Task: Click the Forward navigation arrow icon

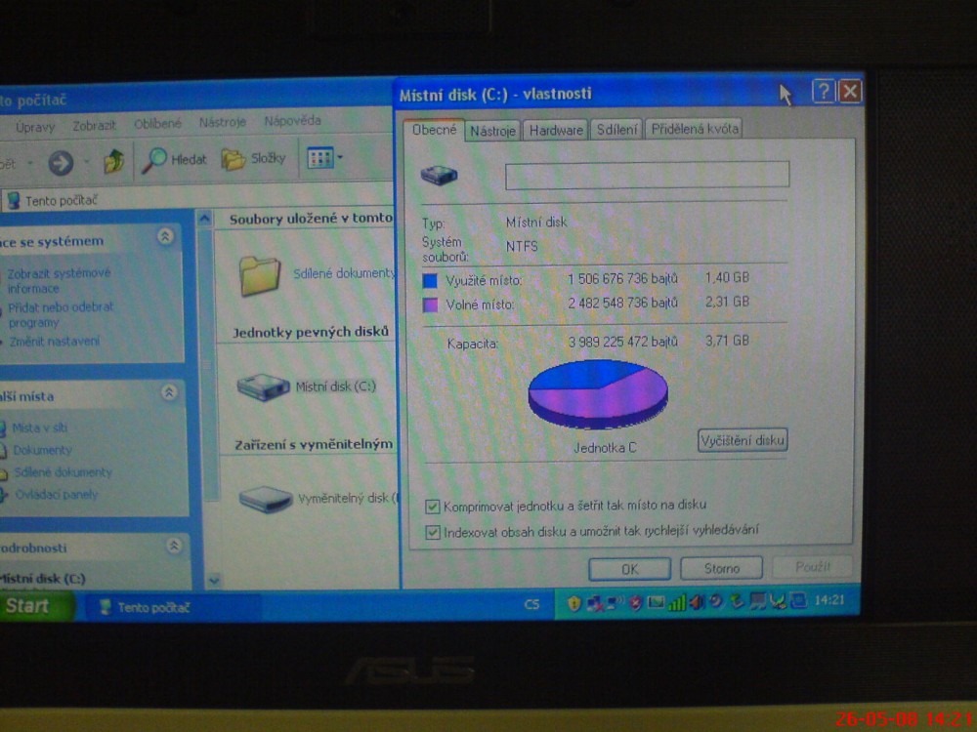Action: (61, 162)
